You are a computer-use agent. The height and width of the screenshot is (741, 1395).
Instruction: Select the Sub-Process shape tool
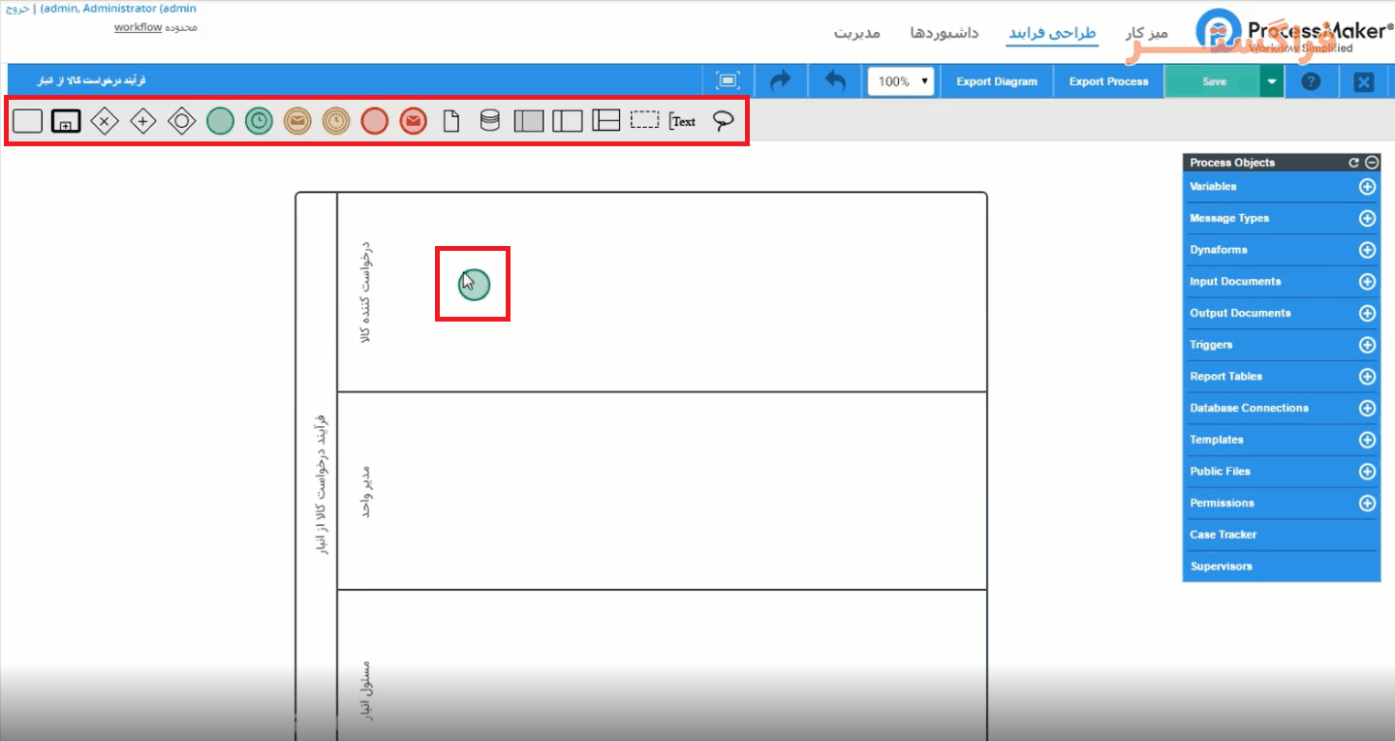(66, 120)
